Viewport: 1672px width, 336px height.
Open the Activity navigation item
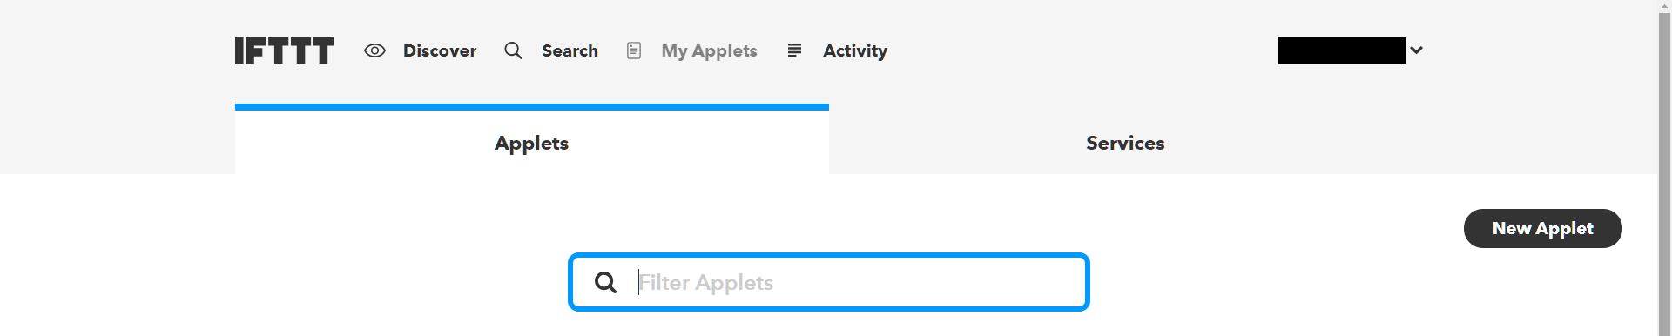tap(855, 50)
